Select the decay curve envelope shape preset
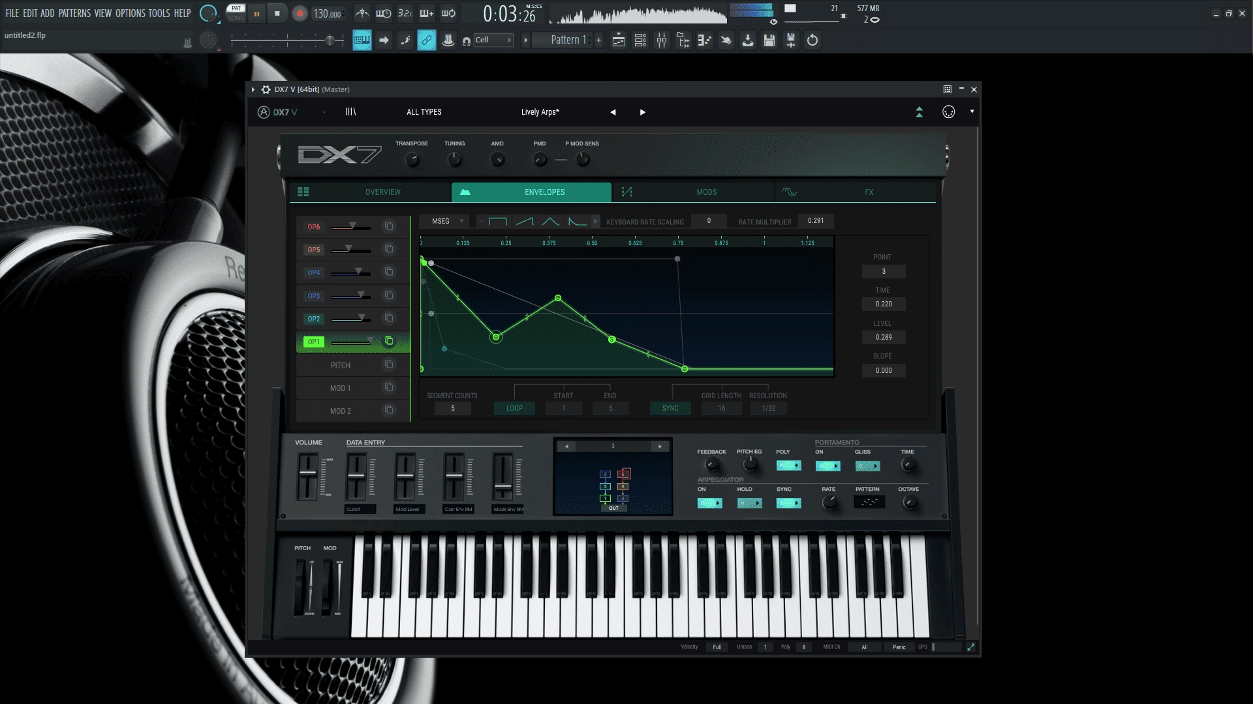 tap(577, 222)
